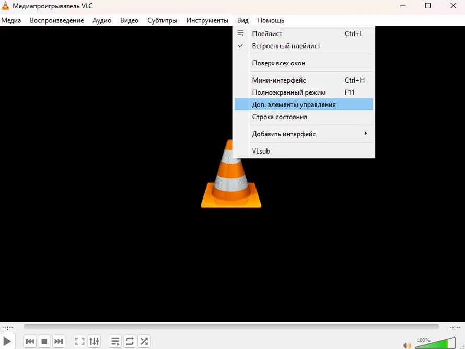The width and height of the screenshot is (465, 349).
Task: Click the VLC cone app icon in title bar
Action: pos(5,6)
